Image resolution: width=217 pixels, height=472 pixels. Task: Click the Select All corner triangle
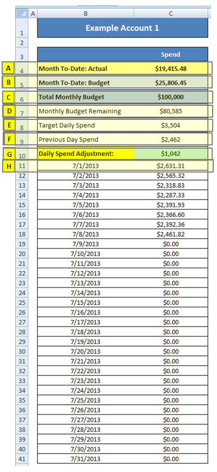tap(22, 13)
